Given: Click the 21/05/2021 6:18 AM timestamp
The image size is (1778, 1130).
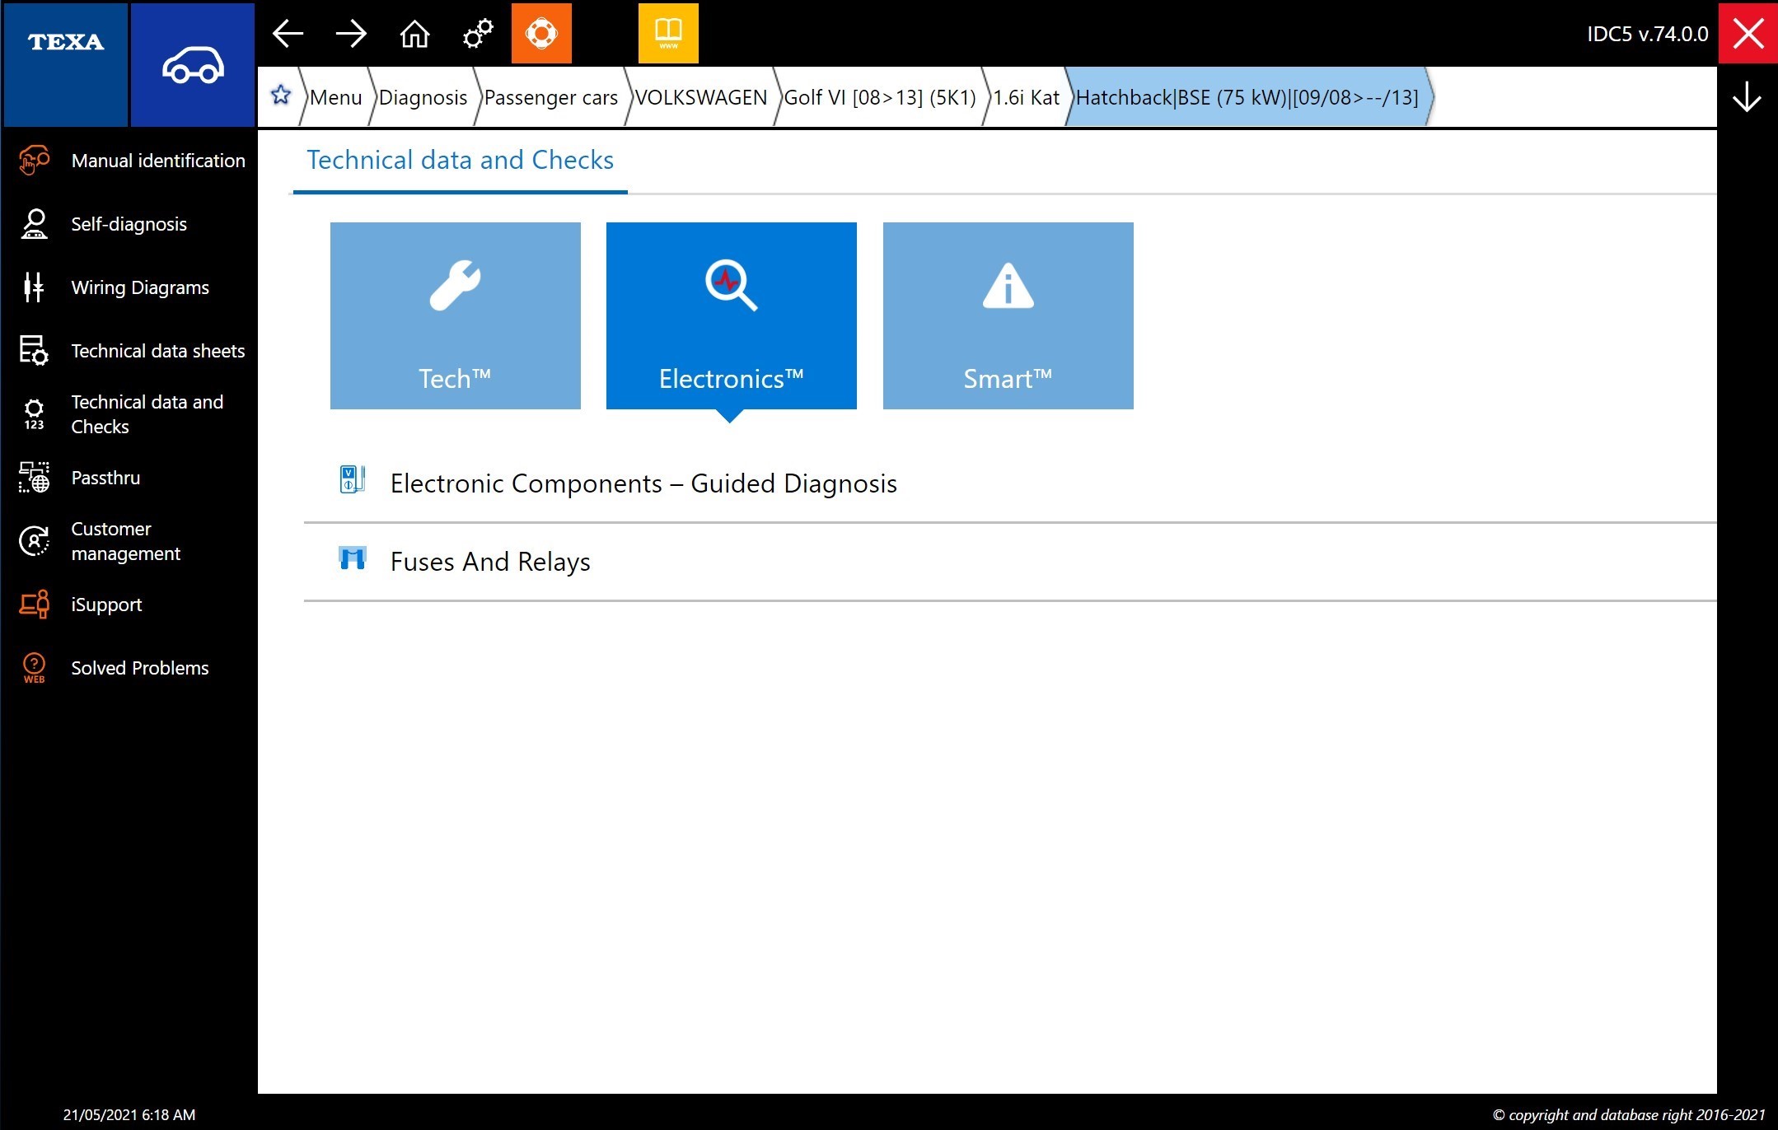Looking at the screenshot, I should click(129, 1114).
